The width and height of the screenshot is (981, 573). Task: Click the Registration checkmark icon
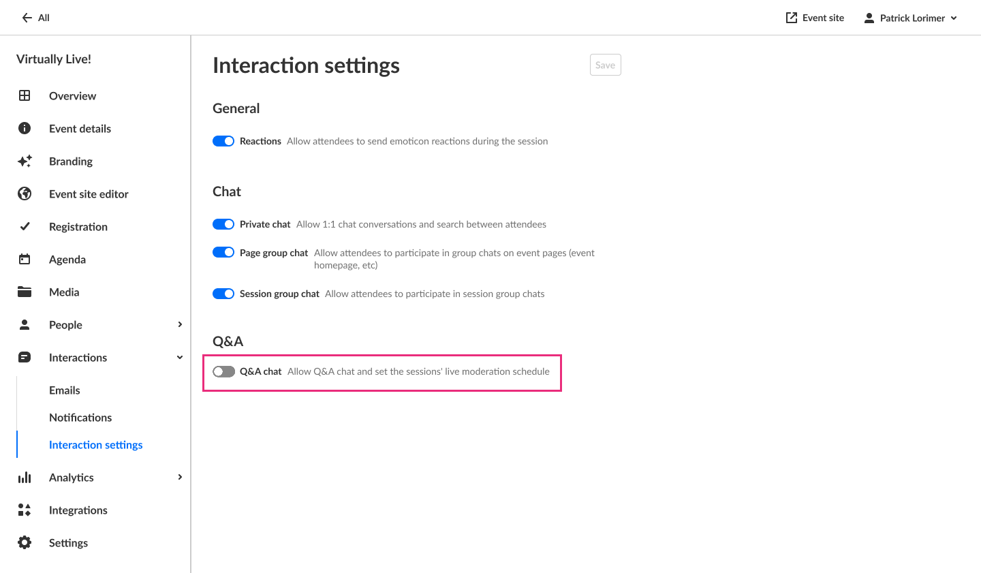(x=25, y=226)
